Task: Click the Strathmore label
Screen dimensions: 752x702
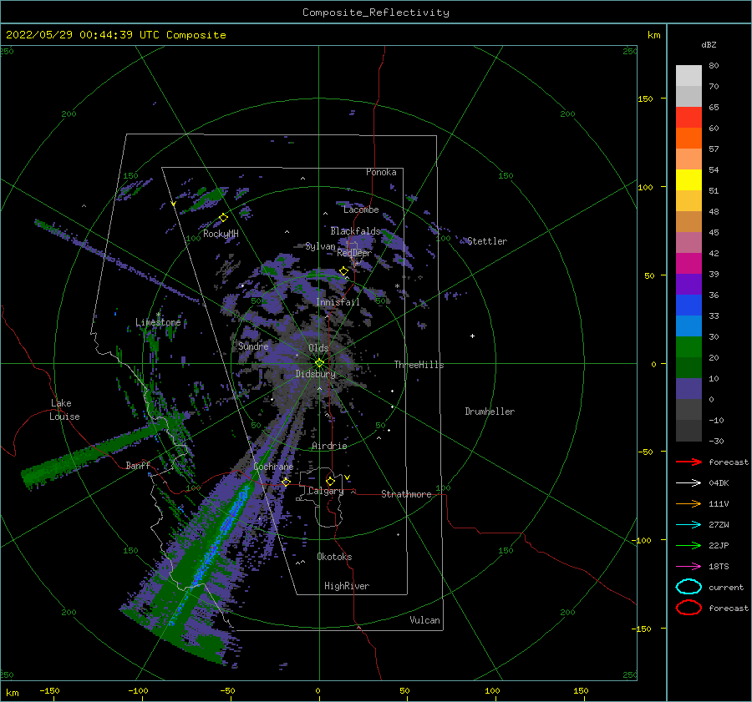Action: pyautogui.click(x=406, y=494)
